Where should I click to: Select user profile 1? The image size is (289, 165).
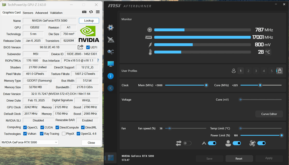(241, 71)
